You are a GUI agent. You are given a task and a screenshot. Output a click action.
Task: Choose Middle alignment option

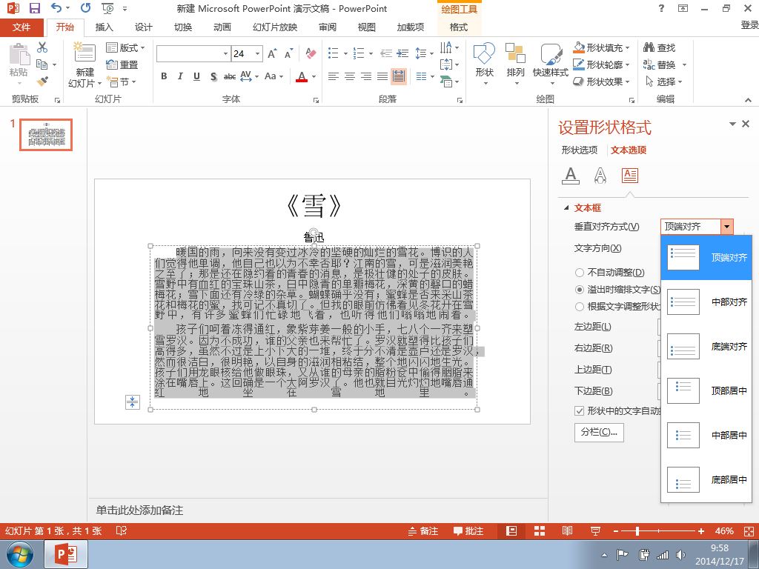pos(706,302)
